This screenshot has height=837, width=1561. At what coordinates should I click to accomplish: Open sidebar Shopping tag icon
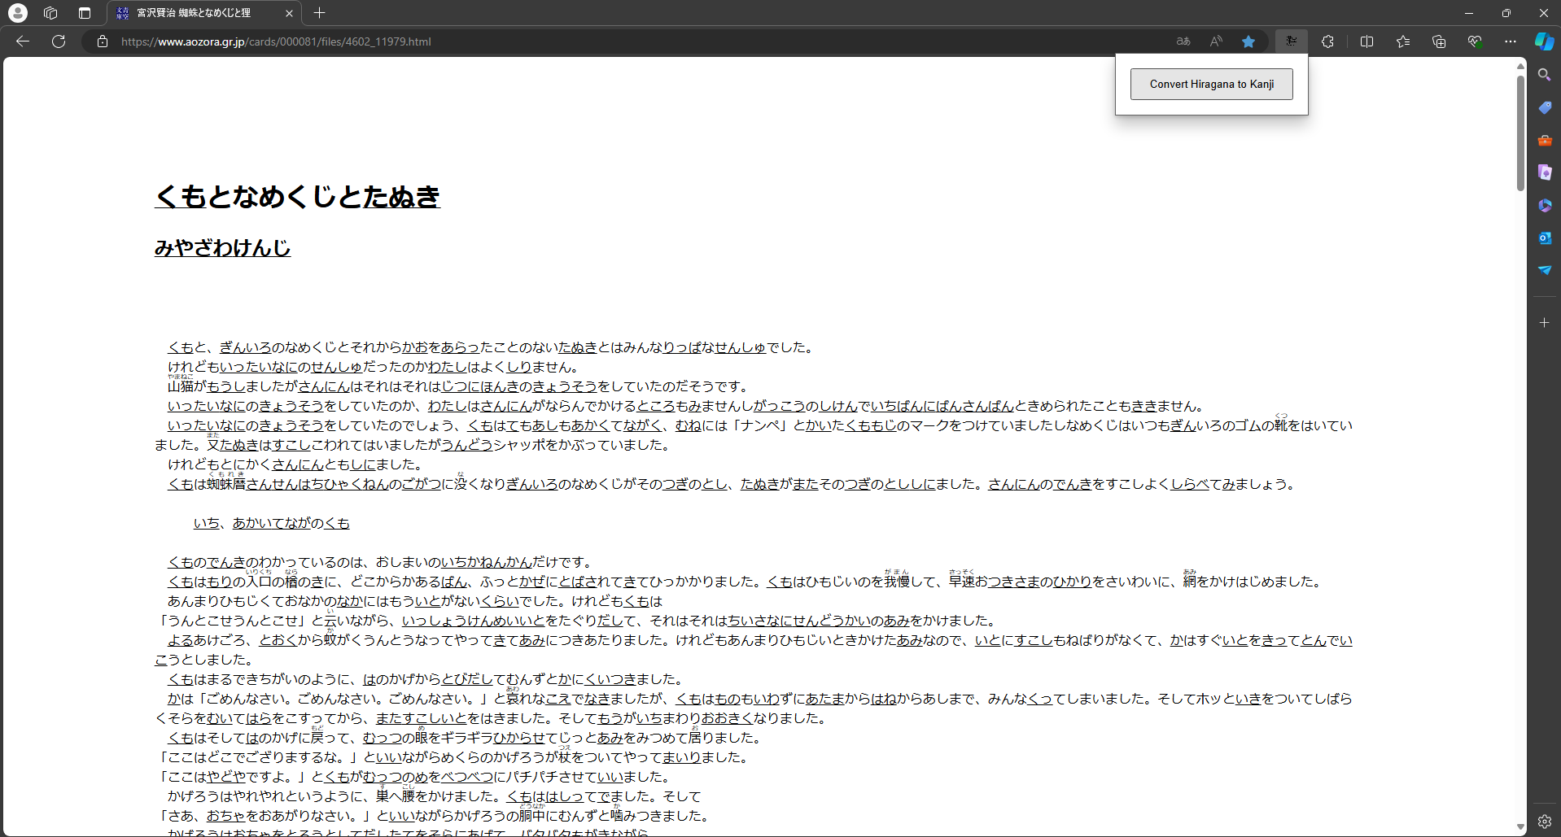tap(1544, 107)
